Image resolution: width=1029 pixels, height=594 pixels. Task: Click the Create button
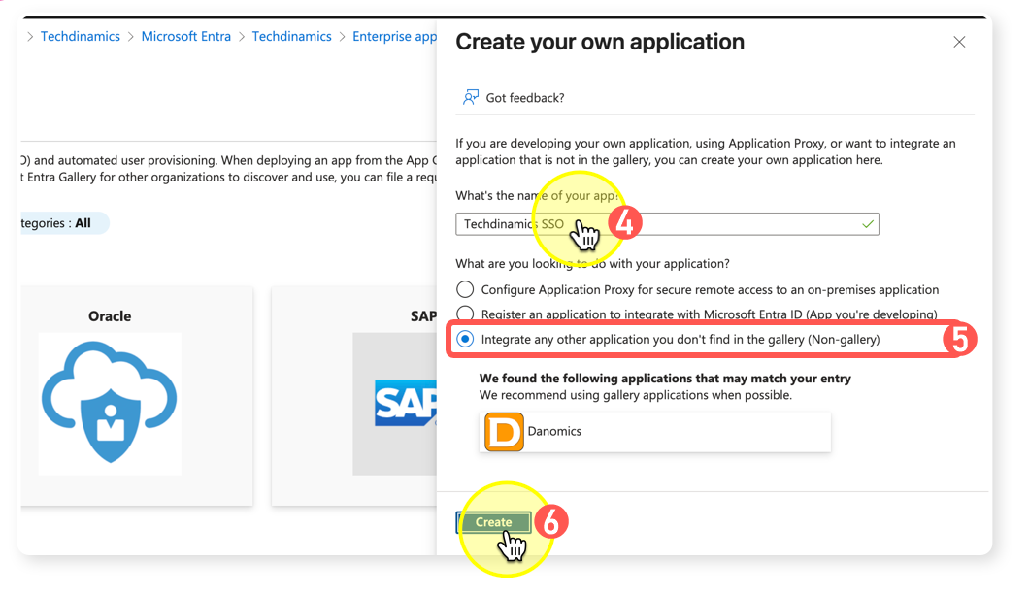point(493,522)
